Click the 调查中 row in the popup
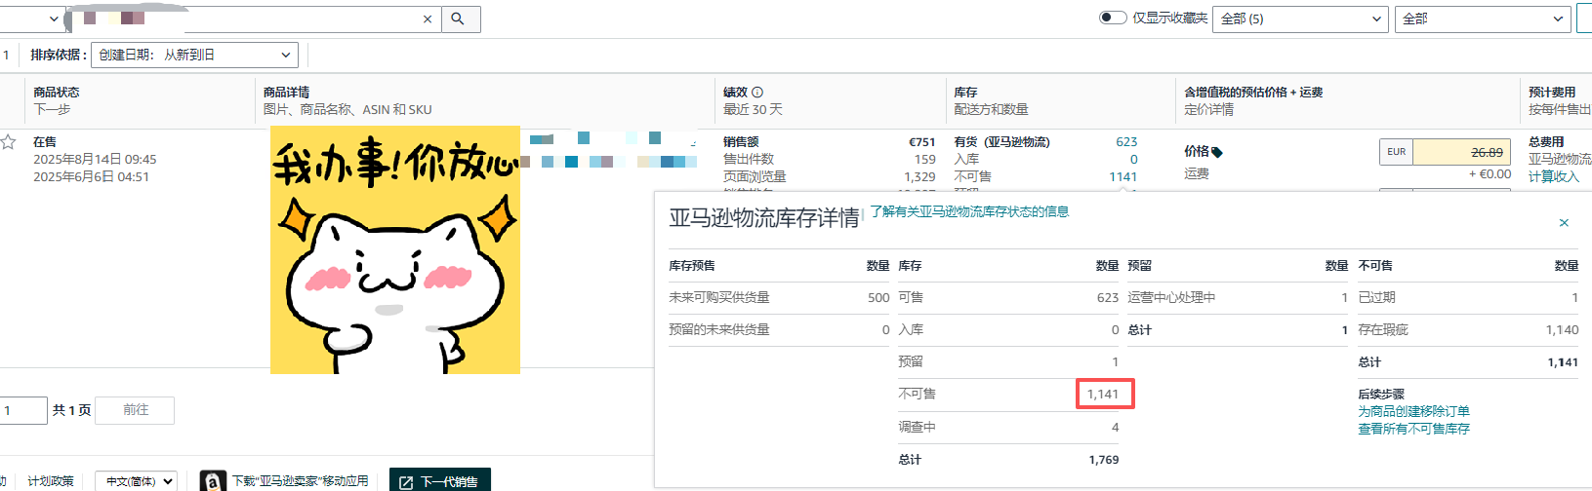The image size is (1592, 491). click(1008, 427)
